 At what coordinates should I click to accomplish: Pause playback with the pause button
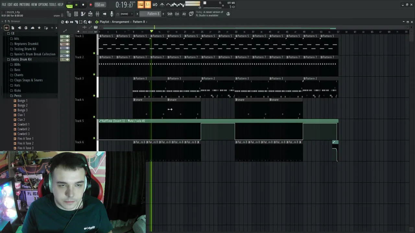(x=76, y=5)
